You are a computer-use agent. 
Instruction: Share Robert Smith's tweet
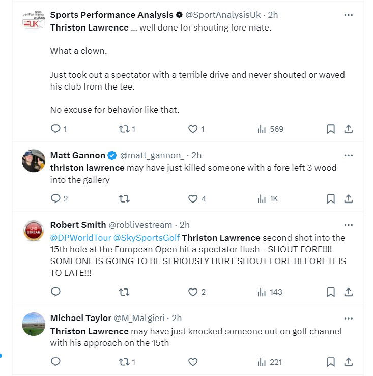(x=349, y=292)
